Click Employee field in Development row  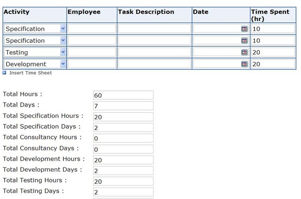(92, 64)
